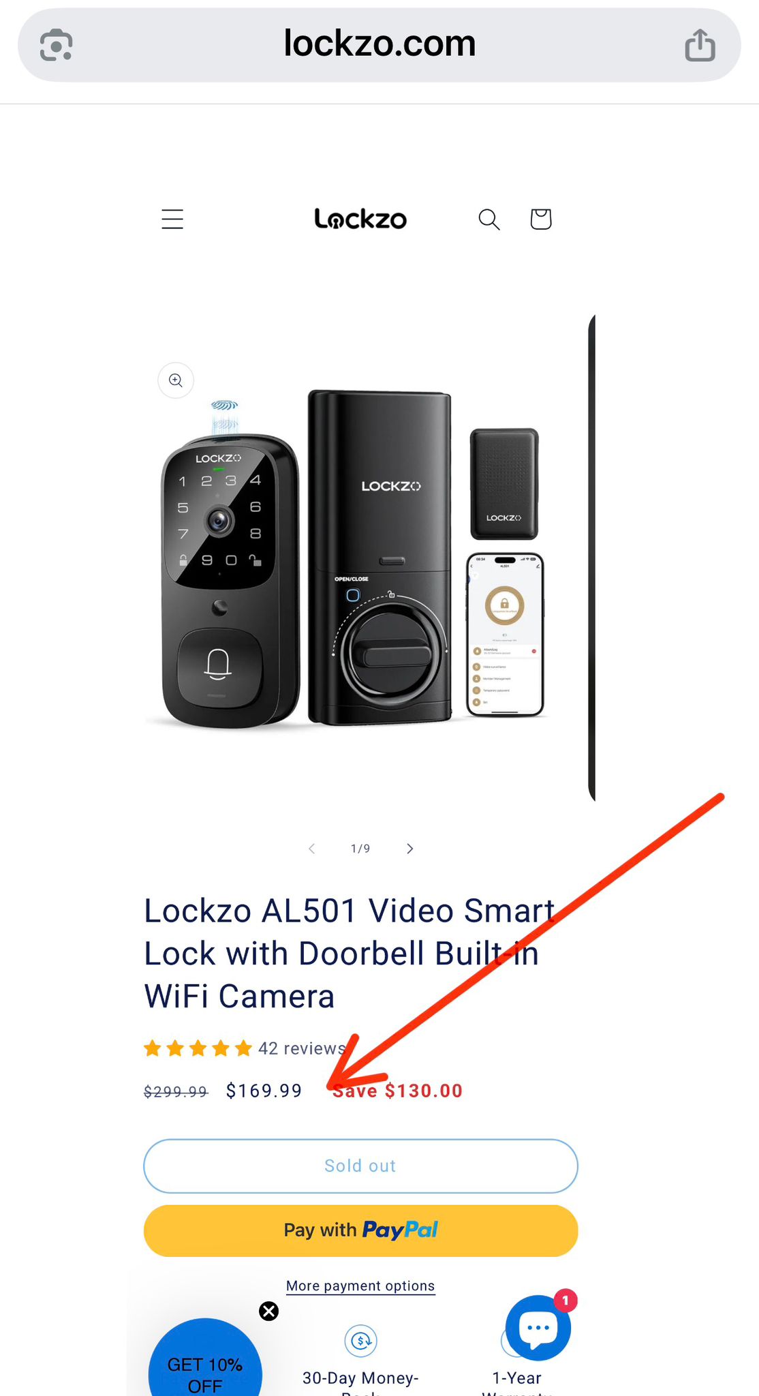Open the 42 reviews link
Screen dimensions: 759x1396
302,1048
